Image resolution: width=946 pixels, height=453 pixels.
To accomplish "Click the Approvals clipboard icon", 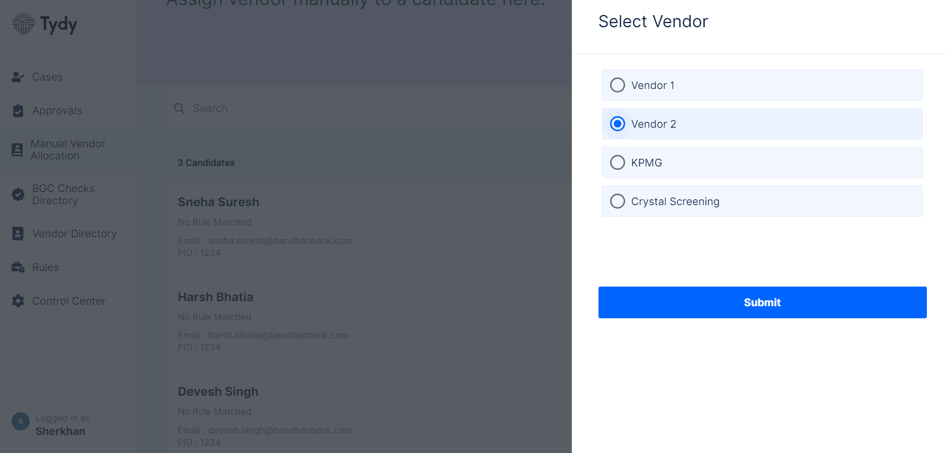I will point(18,111).
